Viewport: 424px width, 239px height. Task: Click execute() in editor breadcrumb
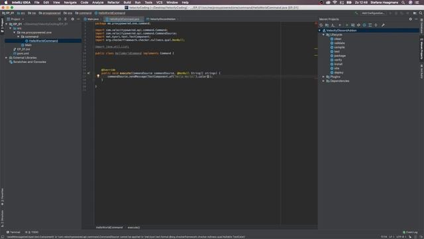(134, 227)
